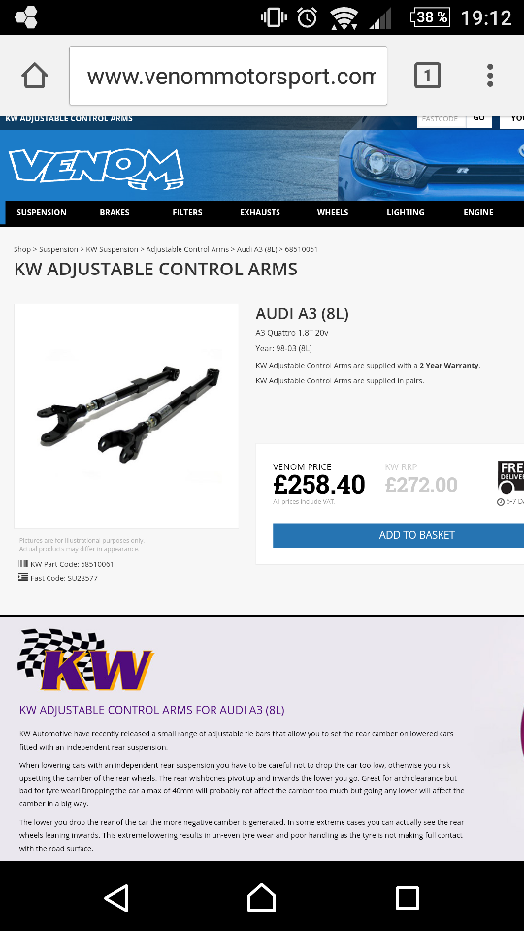Open the Lighting category
Image resolution: width=524 pixels, height=931 pixels.
406,212
